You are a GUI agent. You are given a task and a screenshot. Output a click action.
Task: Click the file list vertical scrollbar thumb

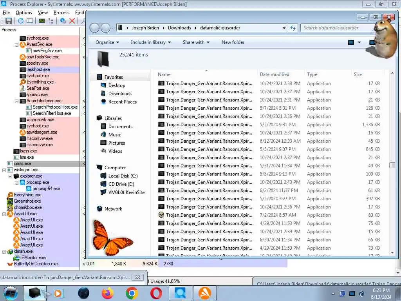coord(392,165)
